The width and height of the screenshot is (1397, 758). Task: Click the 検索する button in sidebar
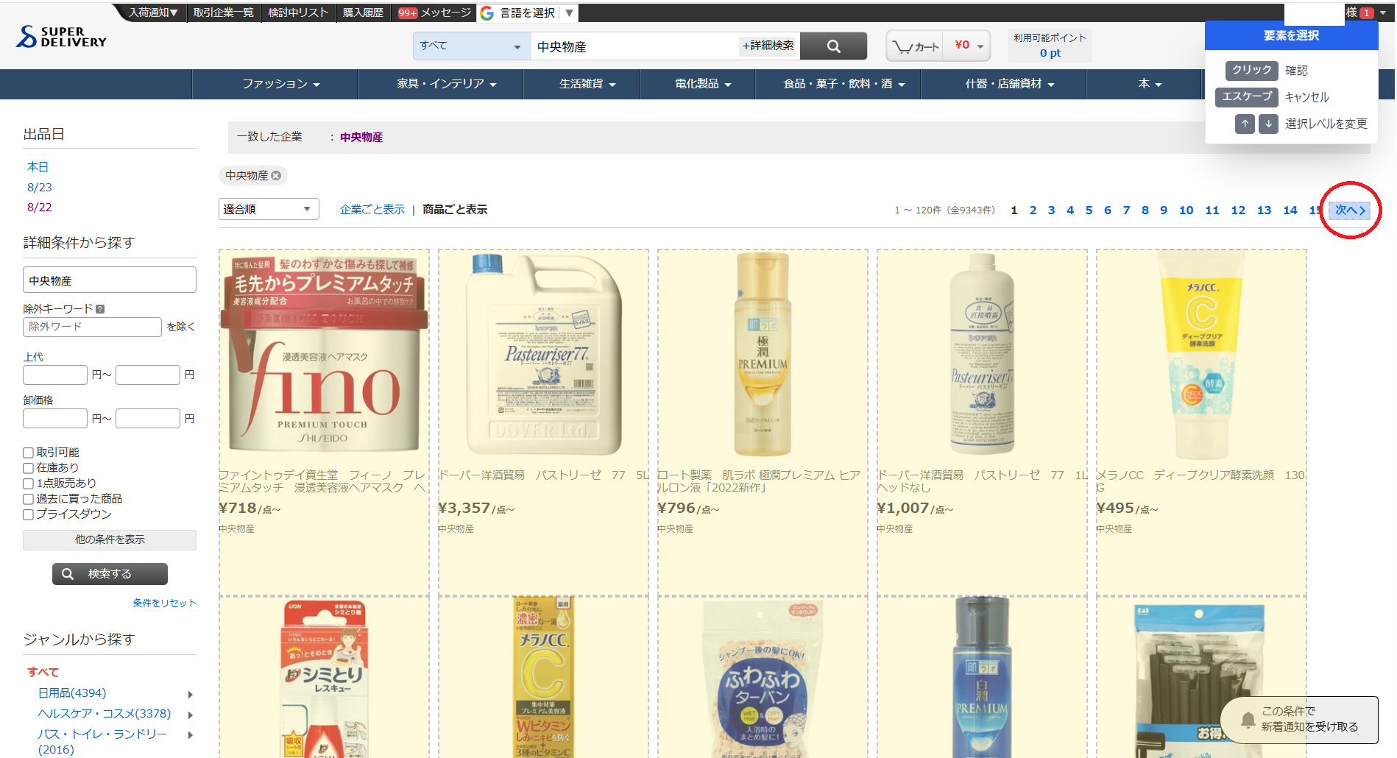[110, 574]
